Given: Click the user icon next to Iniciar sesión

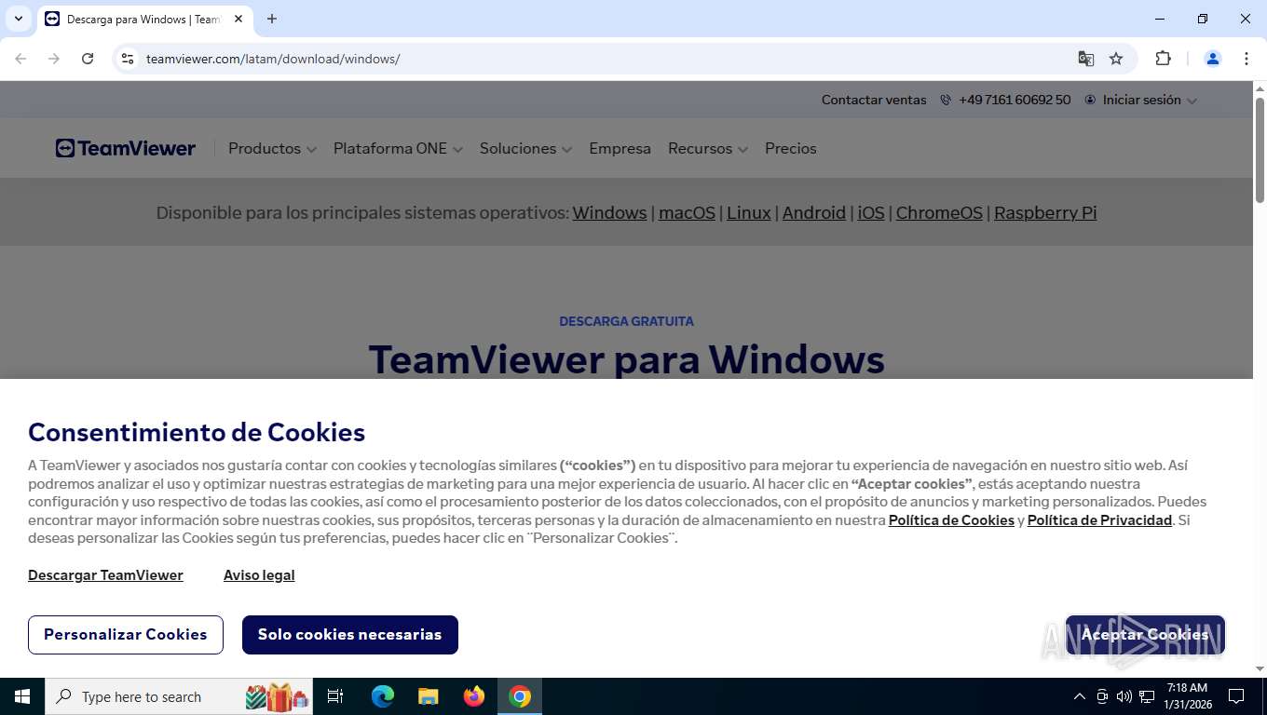Looking at the screenshot, I should [1090, 100].
